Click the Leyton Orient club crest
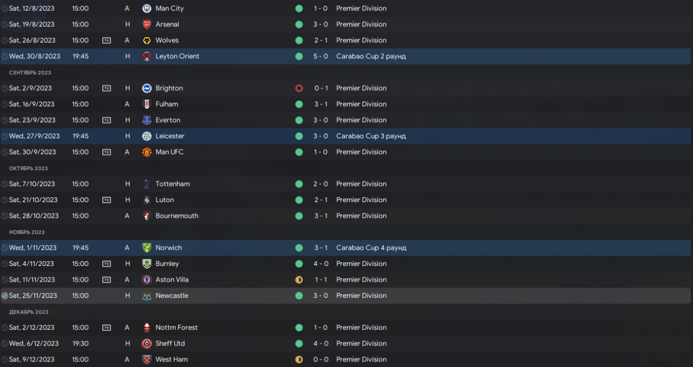Screen dimensions: 693x367 [147, 56]
